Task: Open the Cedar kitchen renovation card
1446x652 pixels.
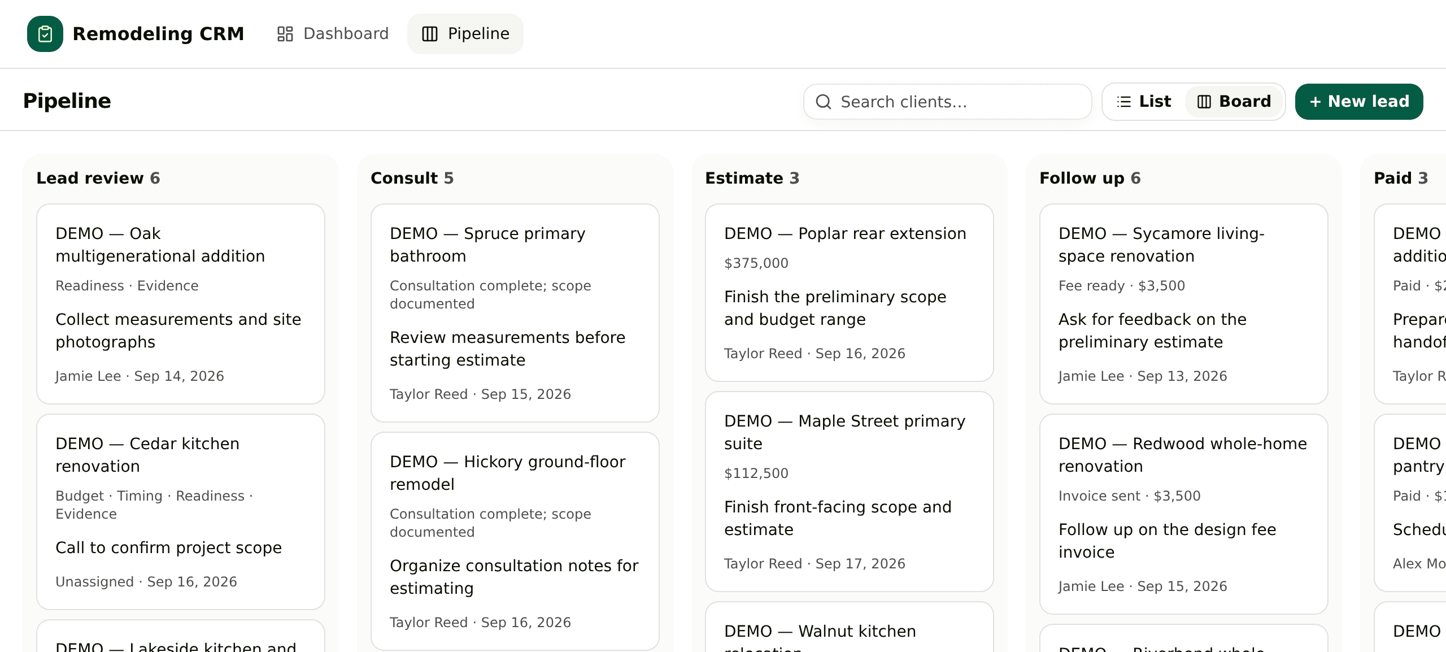Action: (x=181, y=512)
